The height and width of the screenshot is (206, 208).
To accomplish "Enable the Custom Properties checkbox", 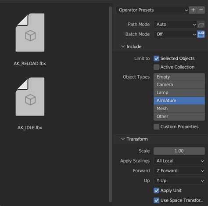I will tap(156, 126).
